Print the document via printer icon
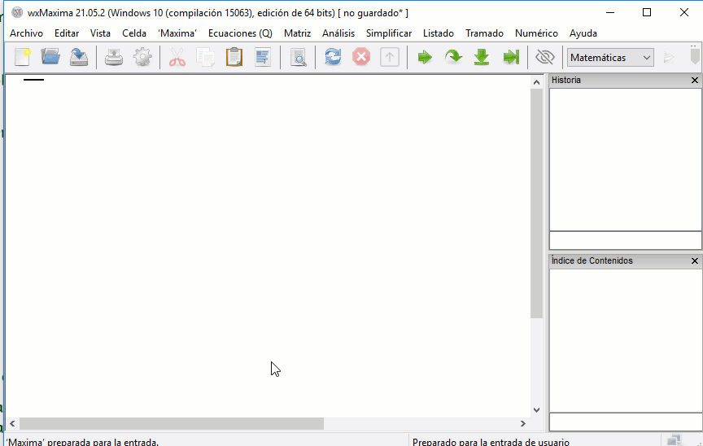 tap(114, 57)
